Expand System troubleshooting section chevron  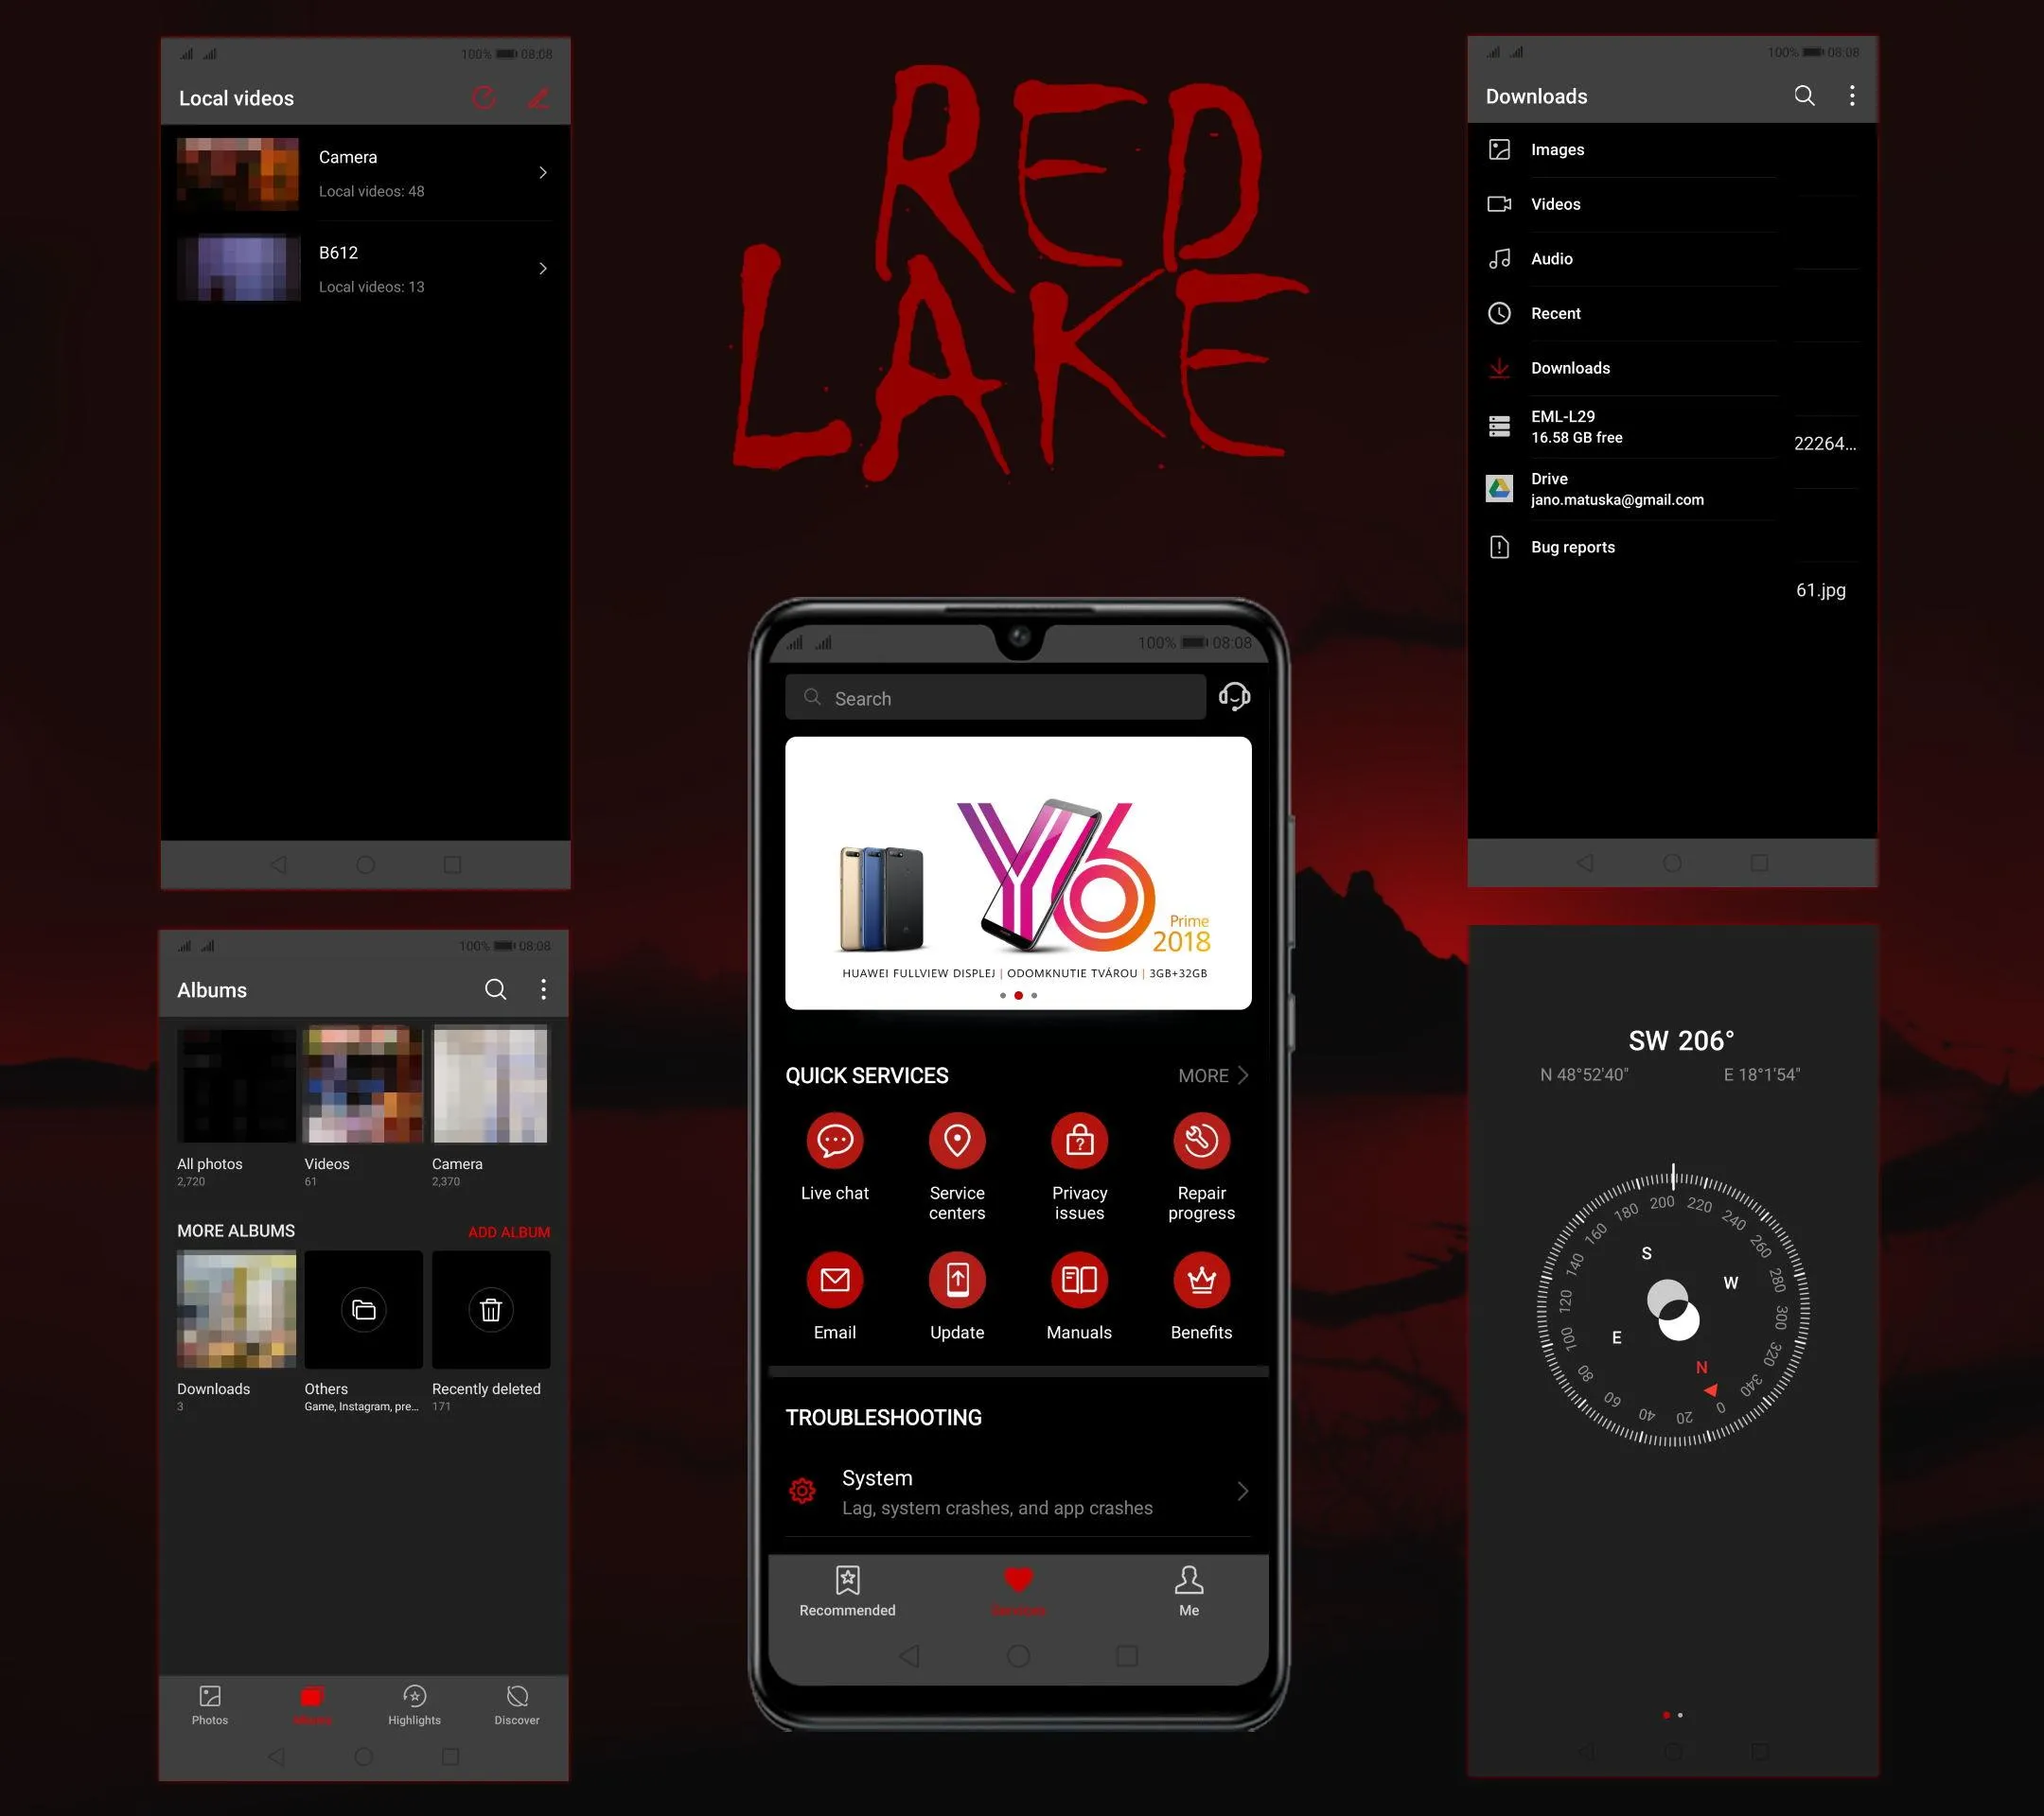[x=1246, y=1490]
